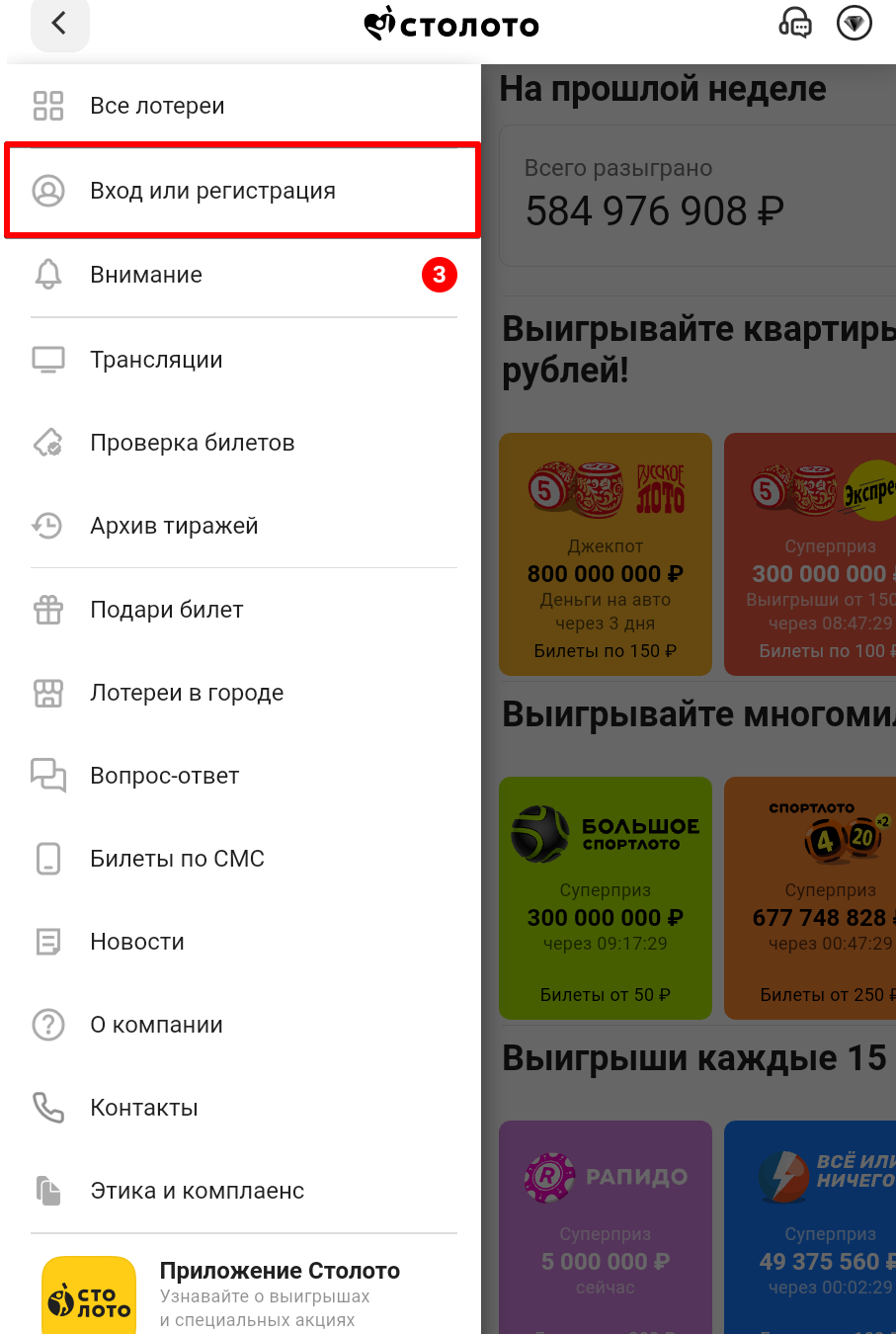The height and width of the screenshot is (1334, 896).
Task: Open Этика и комплаенс page
Action: (x=244, y=1191)
